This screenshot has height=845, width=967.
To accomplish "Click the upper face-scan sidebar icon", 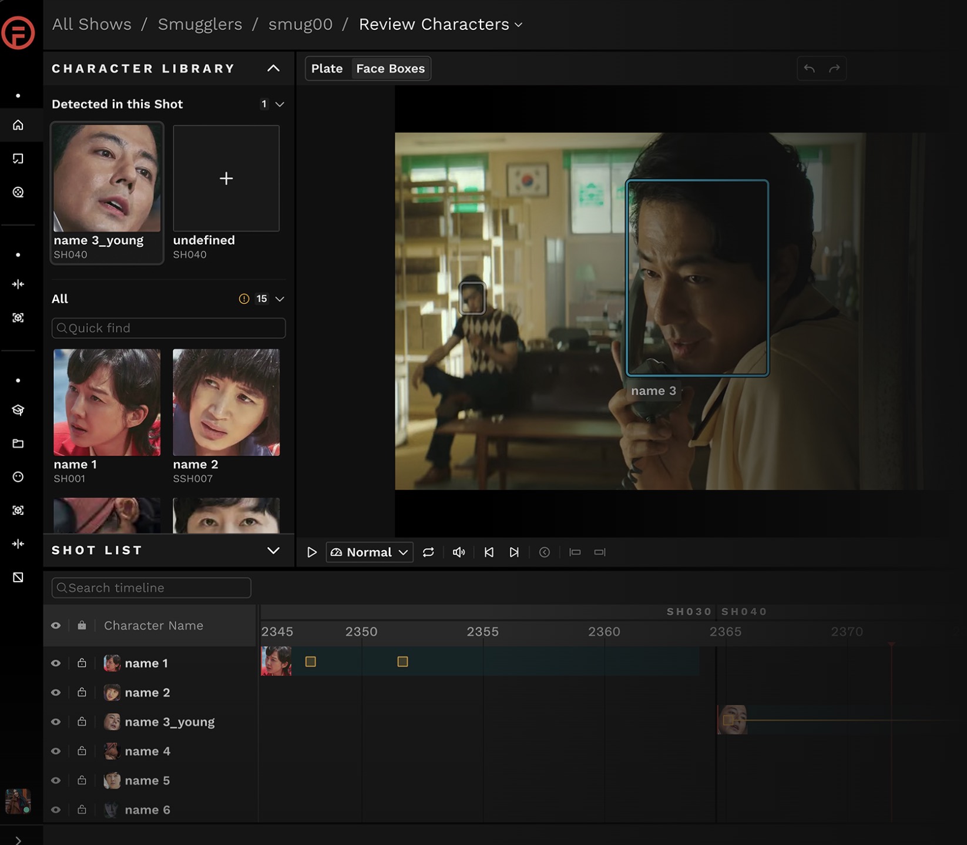I will [18, 318].
